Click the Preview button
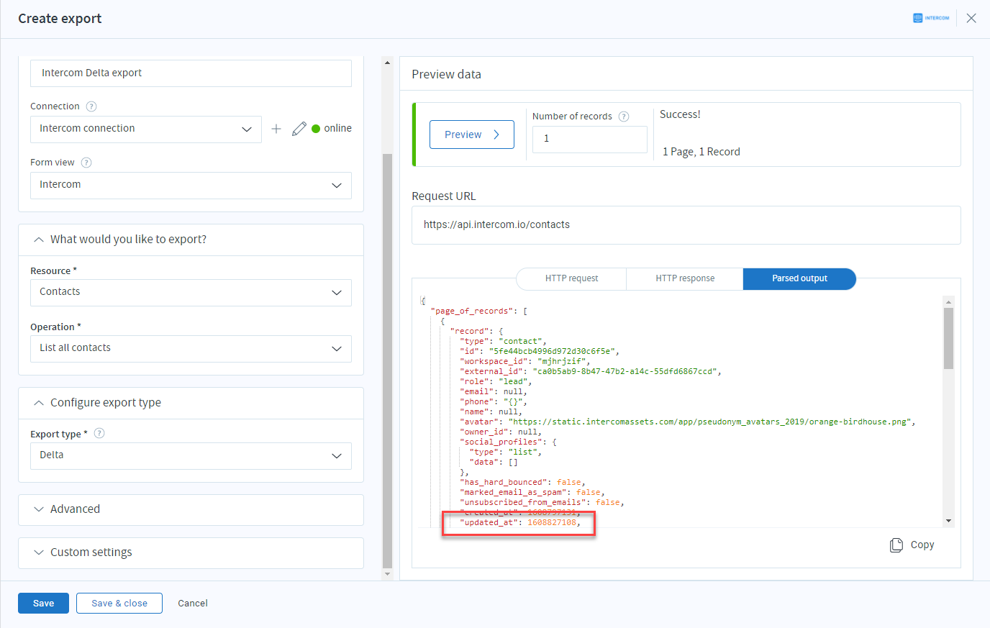The image size is (990, 628). click(x=472, y=135)
